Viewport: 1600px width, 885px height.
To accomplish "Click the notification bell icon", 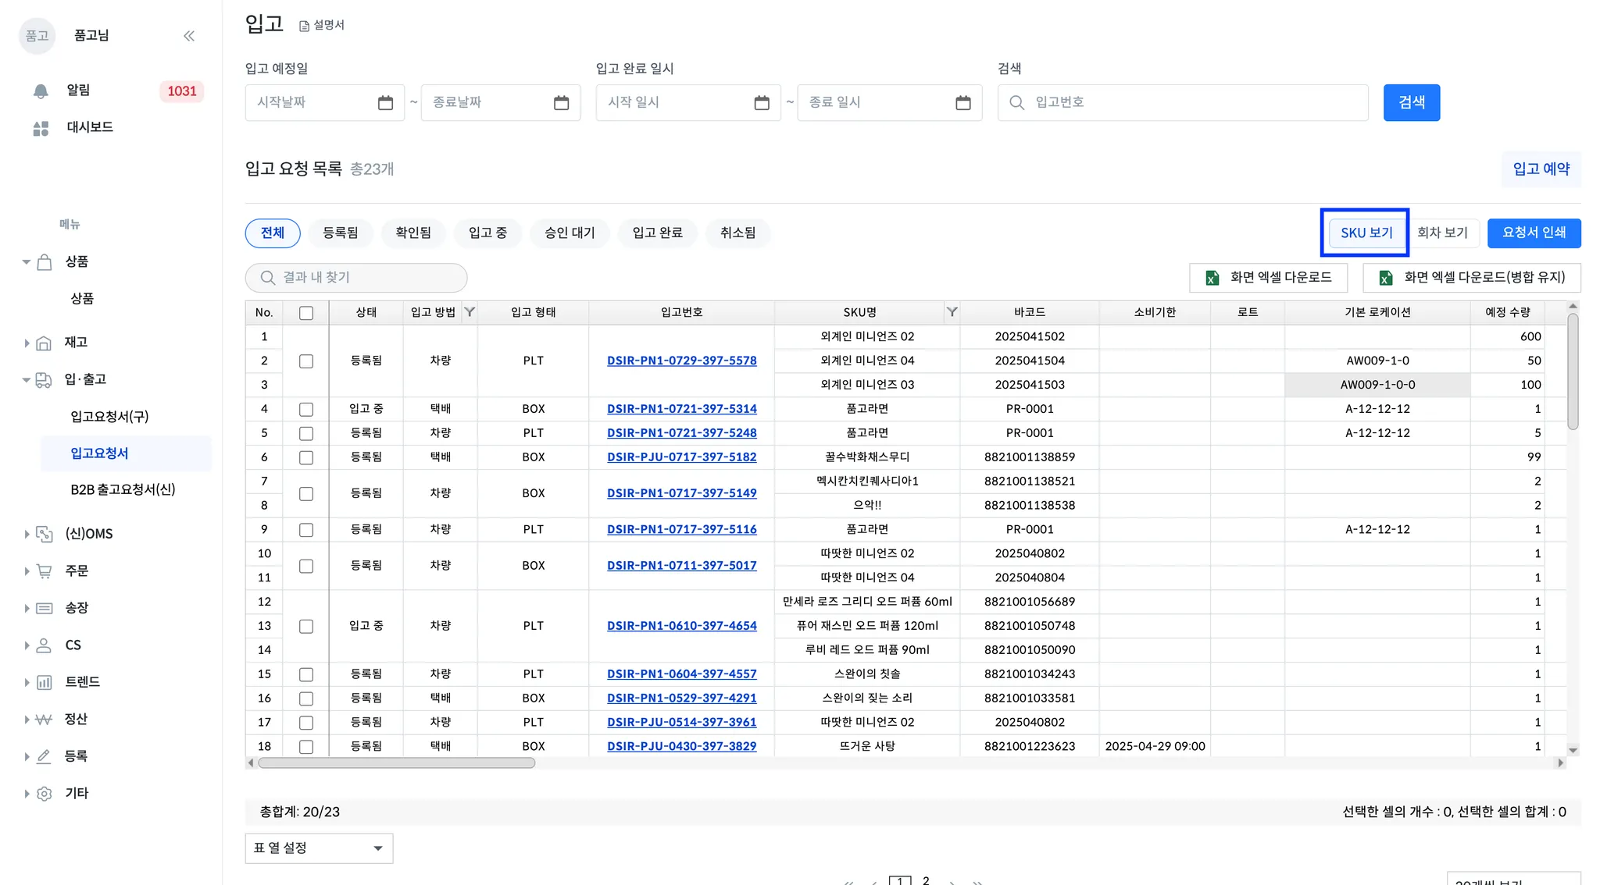I will [41, 91].
